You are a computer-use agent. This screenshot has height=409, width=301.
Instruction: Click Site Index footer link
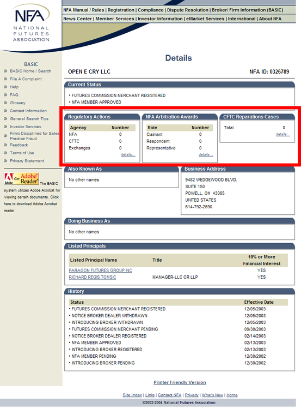132,395
